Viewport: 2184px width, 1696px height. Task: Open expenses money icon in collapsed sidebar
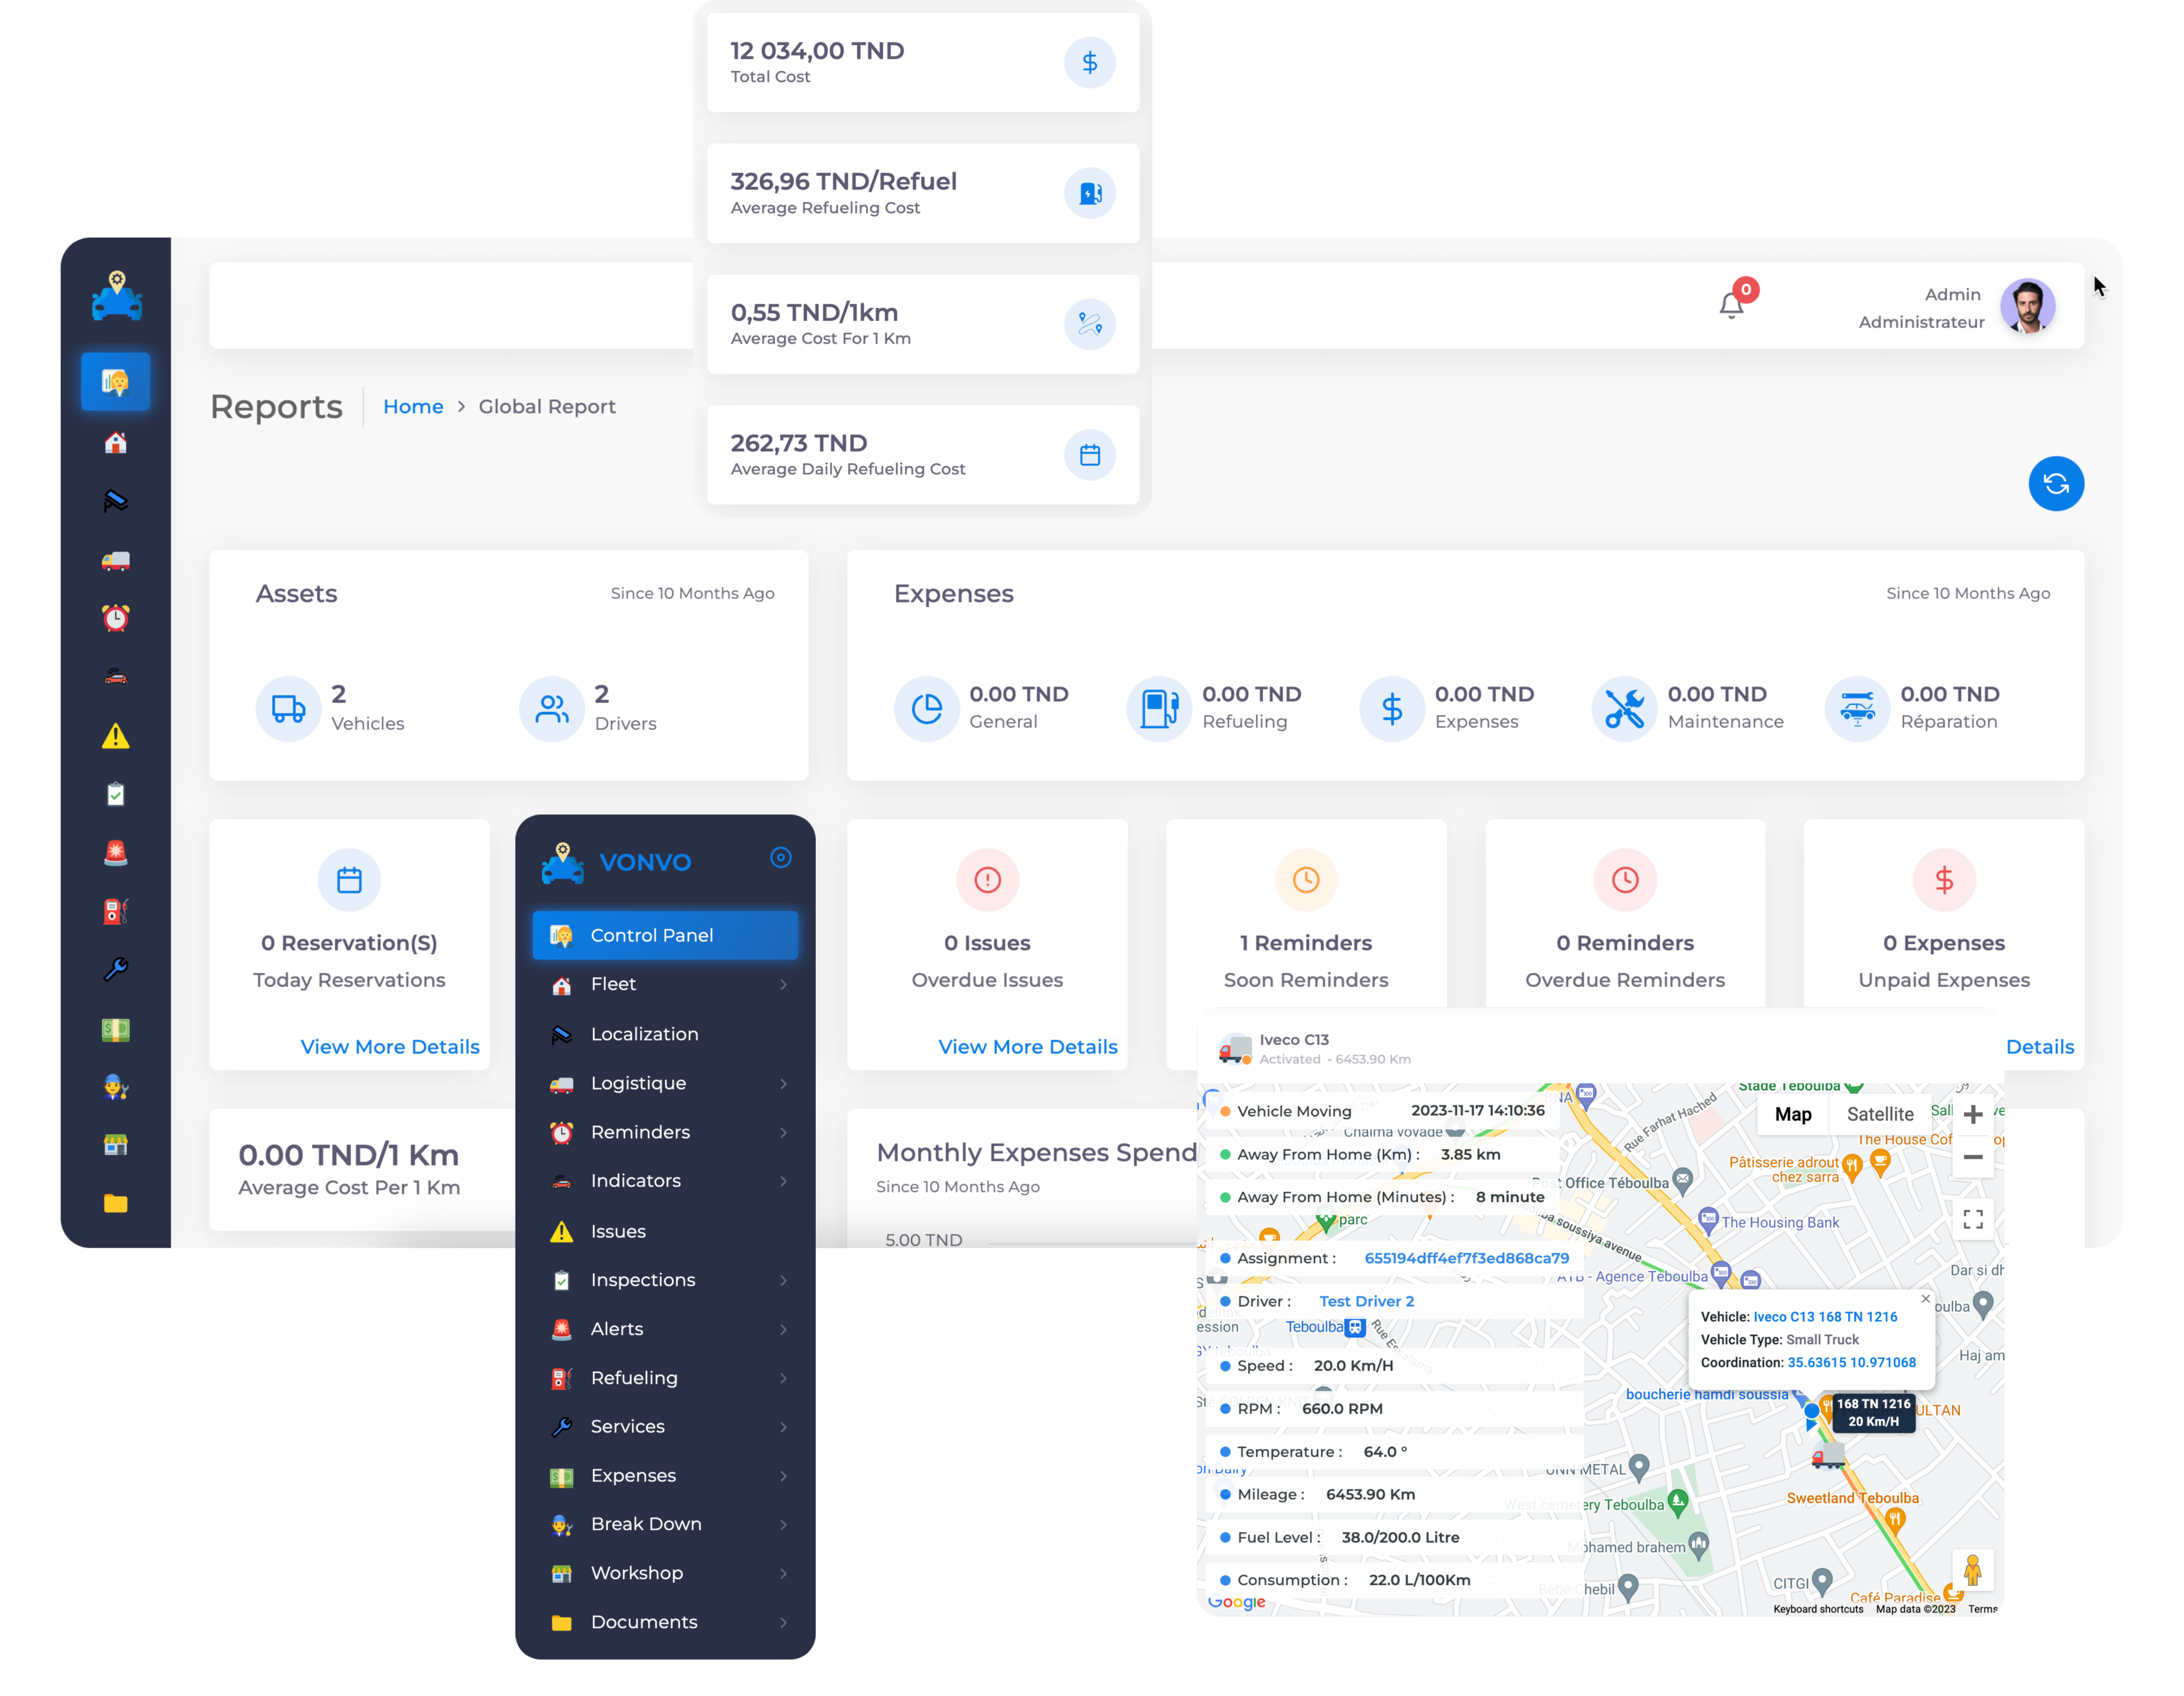pos(116,1029)
